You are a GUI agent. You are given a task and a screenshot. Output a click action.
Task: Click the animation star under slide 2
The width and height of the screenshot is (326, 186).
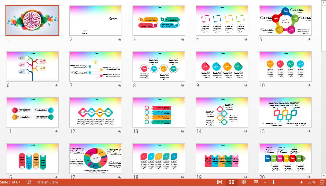click(x=120, y=40)
